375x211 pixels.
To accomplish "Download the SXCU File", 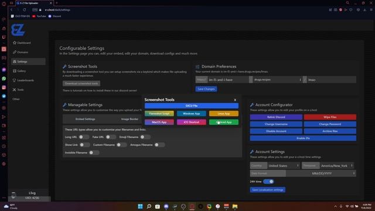I will pyautogui.click(x=192, y=105).
